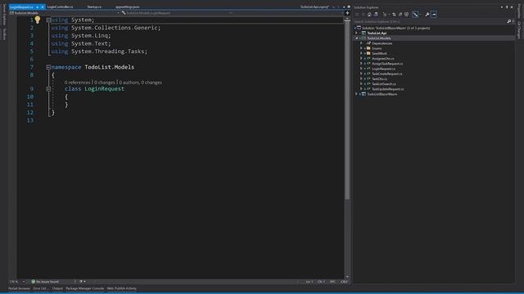Viewport: 524px width, 294px height.
Task: Toggle the highlighted Show All Files toolbar button
Action: click(x=415, y=15)
